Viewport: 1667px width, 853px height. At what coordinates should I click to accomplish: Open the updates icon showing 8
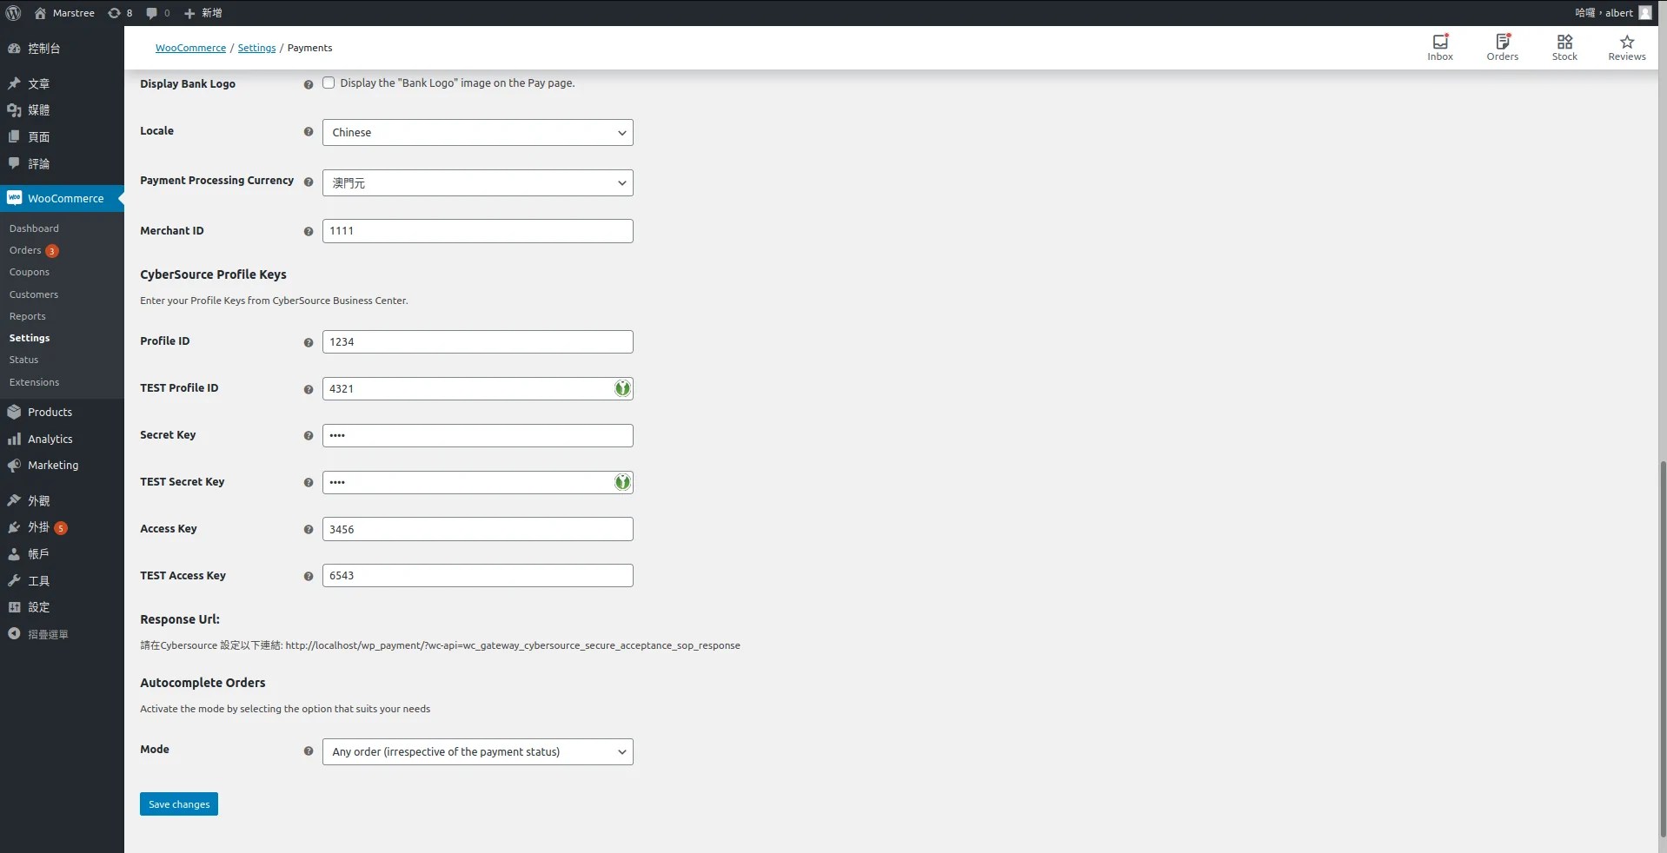click(120, 13)
